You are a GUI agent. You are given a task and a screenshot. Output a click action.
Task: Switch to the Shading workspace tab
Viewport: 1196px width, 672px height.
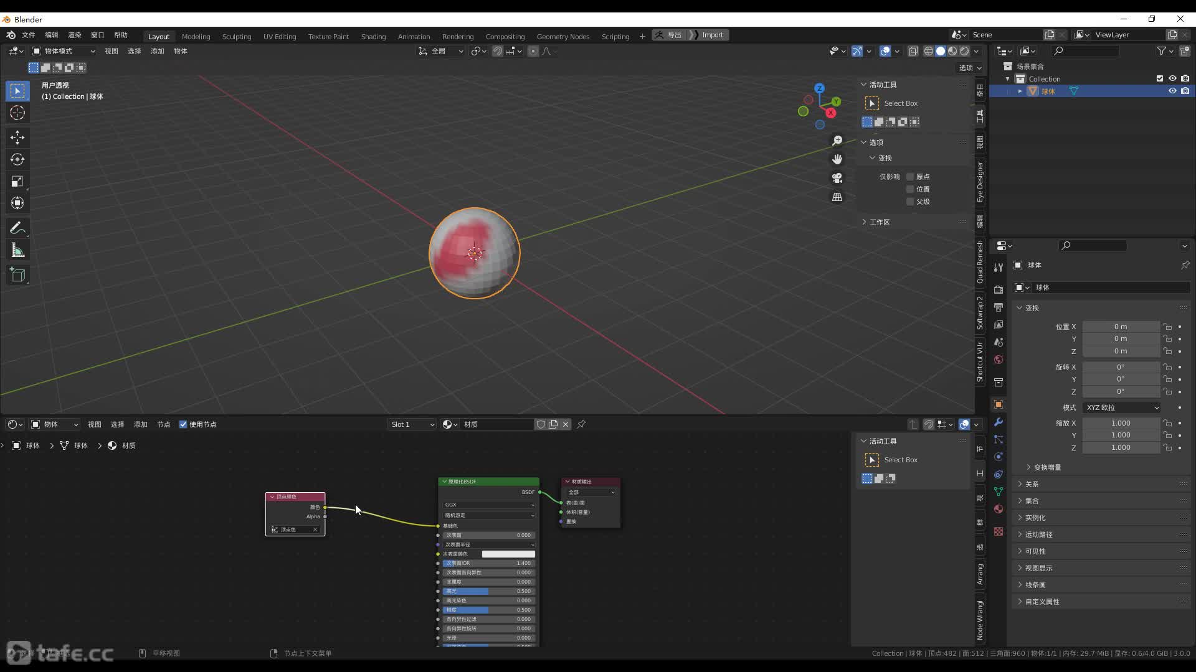pos(373,36)
